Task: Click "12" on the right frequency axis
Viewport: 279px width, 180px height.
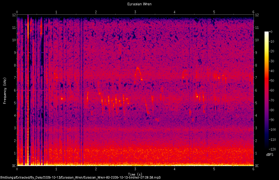Action: [257, 15]
